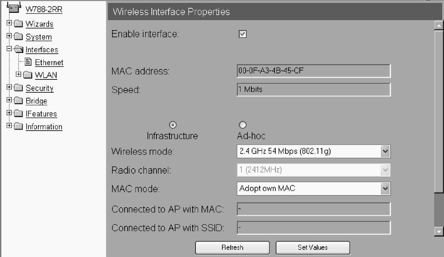Click the Refresh button

coord(232,248)
